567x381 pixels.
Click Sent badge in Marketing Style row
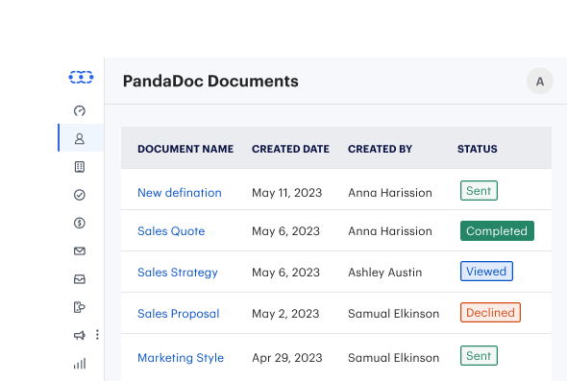coord(479,356)
